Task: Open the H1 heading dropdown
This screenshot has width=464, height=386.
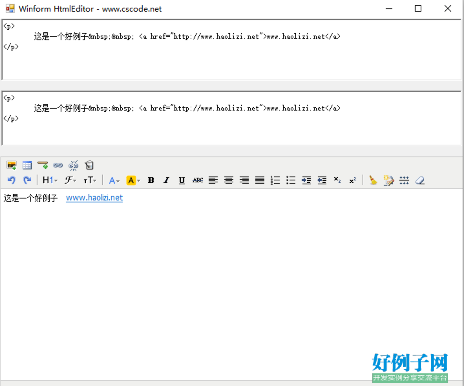Action: (48, 180)
